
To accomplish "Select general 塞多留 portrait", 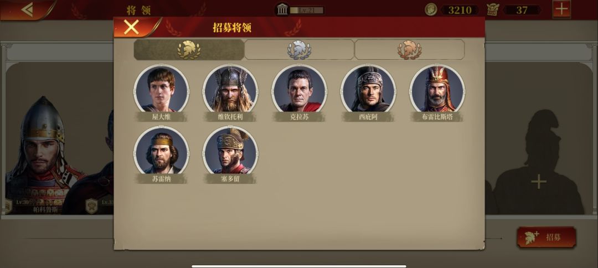I will [x=230, y=151].
